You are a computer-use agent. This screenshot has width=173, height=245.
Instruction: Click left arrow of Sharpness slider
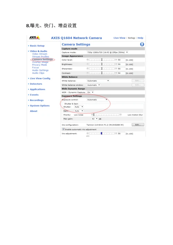[88, 68]
